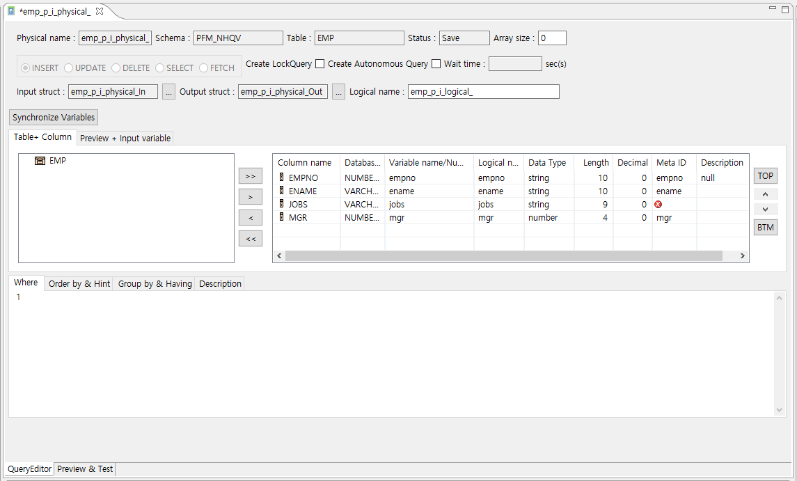Switch to Preview + Input variable tab
This screenshot has width=797, height=481.
[x=125, y=139]
